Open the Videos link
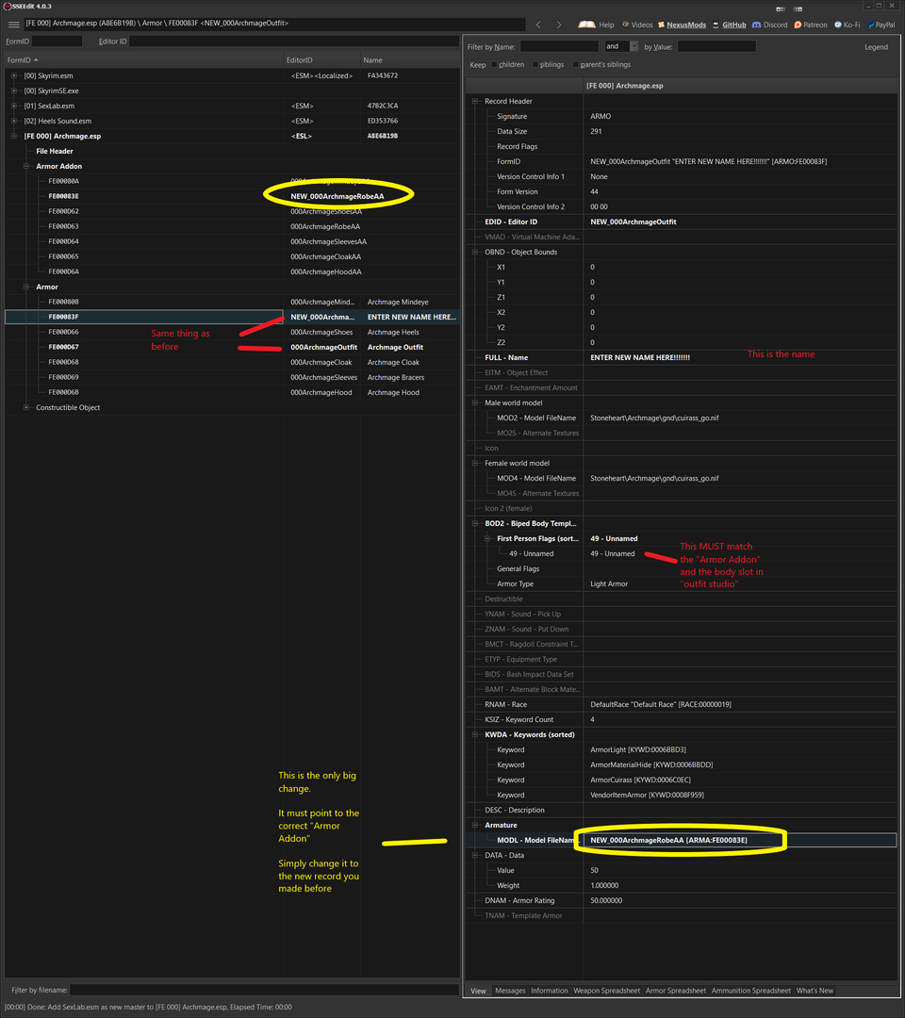 tap(637, 25)
